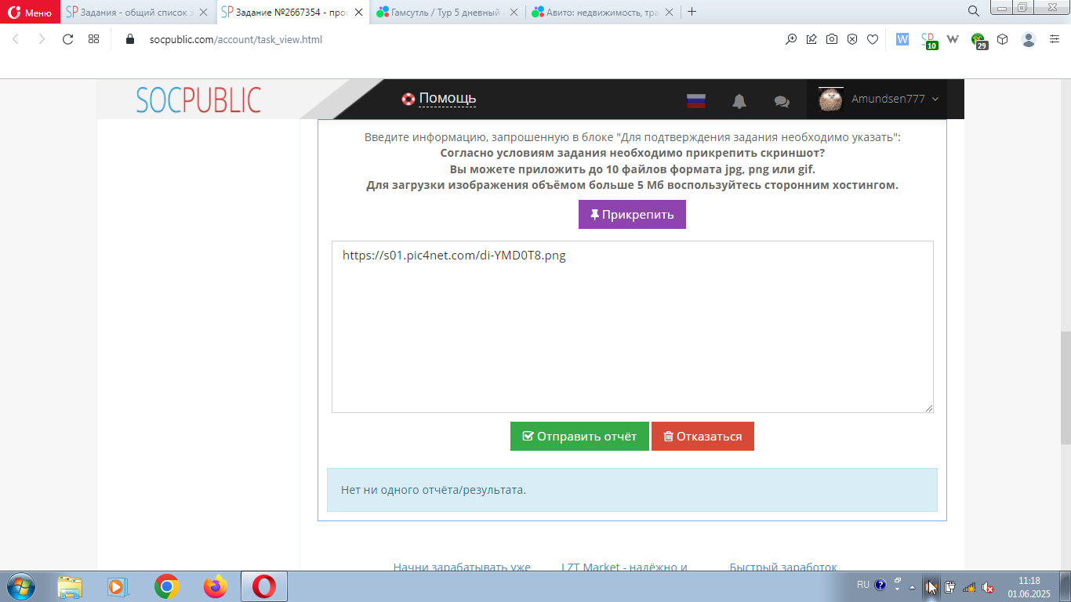Click the page vertical scrollbar thumb
The image size is (1071, 602).
point(1065,388)
